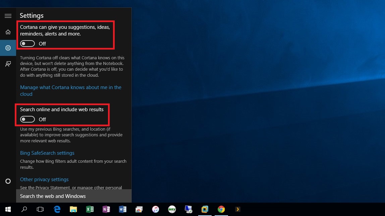The height and width of the screenshot is (216, 385).
Task: Open the MKV tool taskbar icon
Action: click(172, 209)
